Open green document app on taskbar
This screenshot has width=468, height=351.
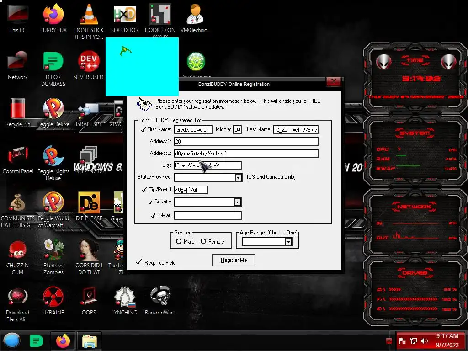37,341
